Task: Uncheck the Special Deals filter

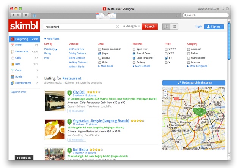Action: 134,54
